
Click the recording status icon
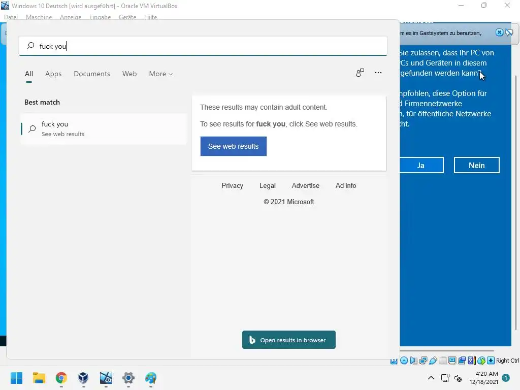point(462,361)
